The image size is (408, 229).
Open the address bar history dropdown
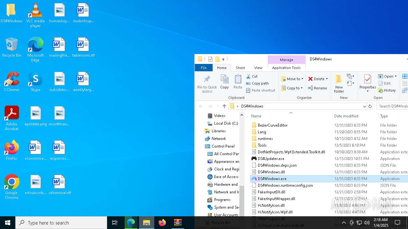(364, 106)
